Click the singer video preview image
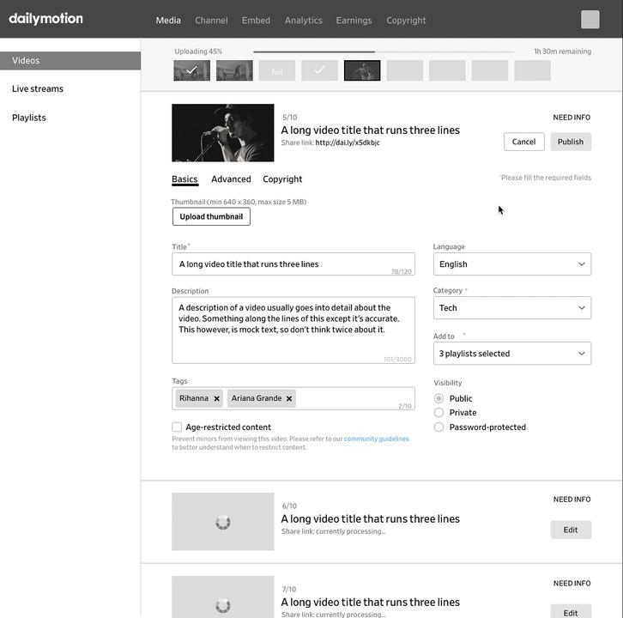 click(x=223, y=133)
